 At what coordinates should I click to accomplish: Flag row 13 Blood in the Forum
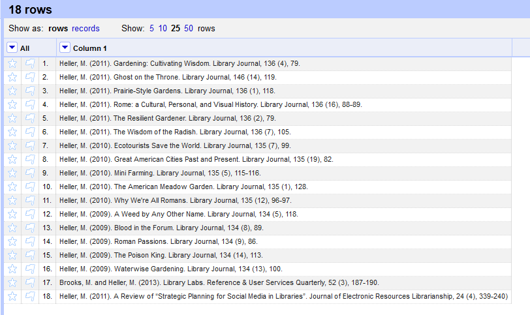(30, 228)
